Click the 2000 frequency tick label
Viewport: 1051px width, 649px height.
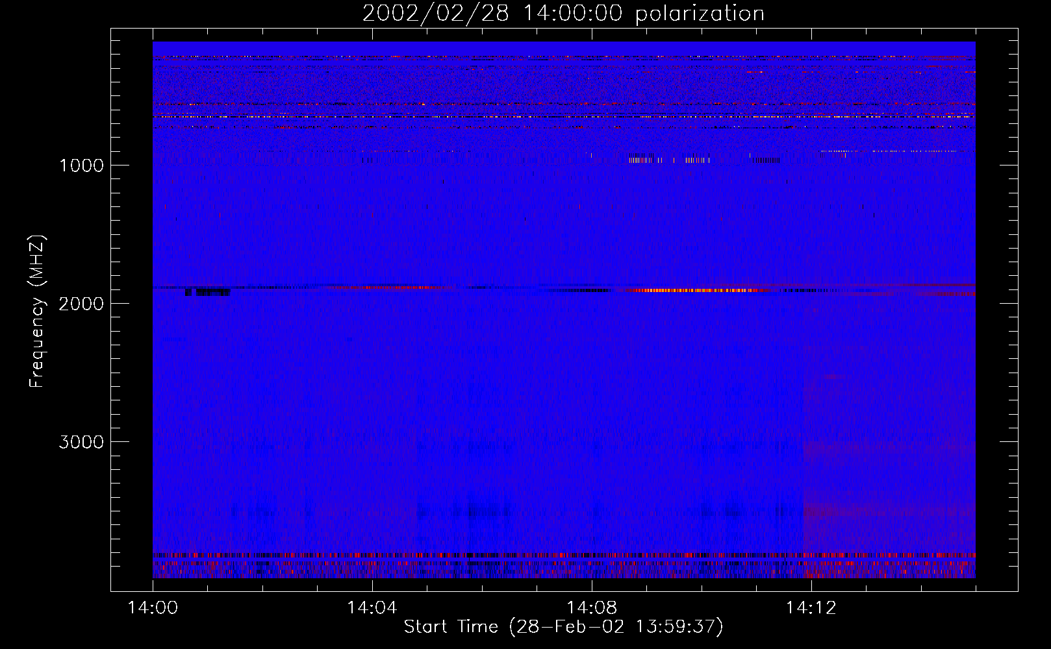tap(81, 304)
